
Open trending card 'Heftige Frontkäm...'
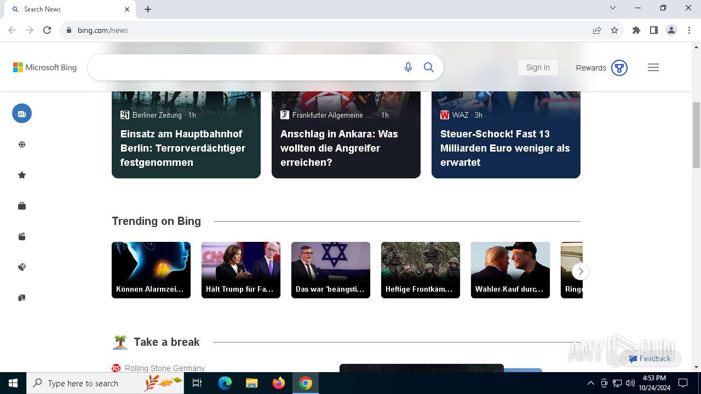pos(421,270)
